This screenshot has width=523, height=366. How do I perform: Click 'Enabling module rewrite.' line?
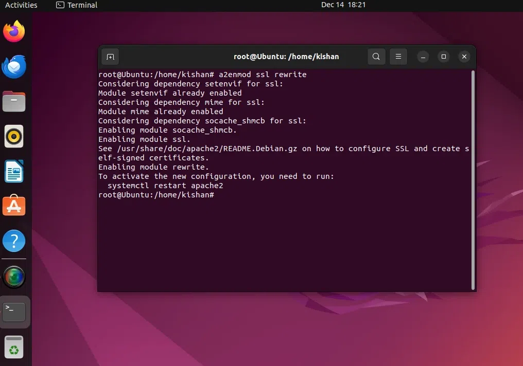154,167
